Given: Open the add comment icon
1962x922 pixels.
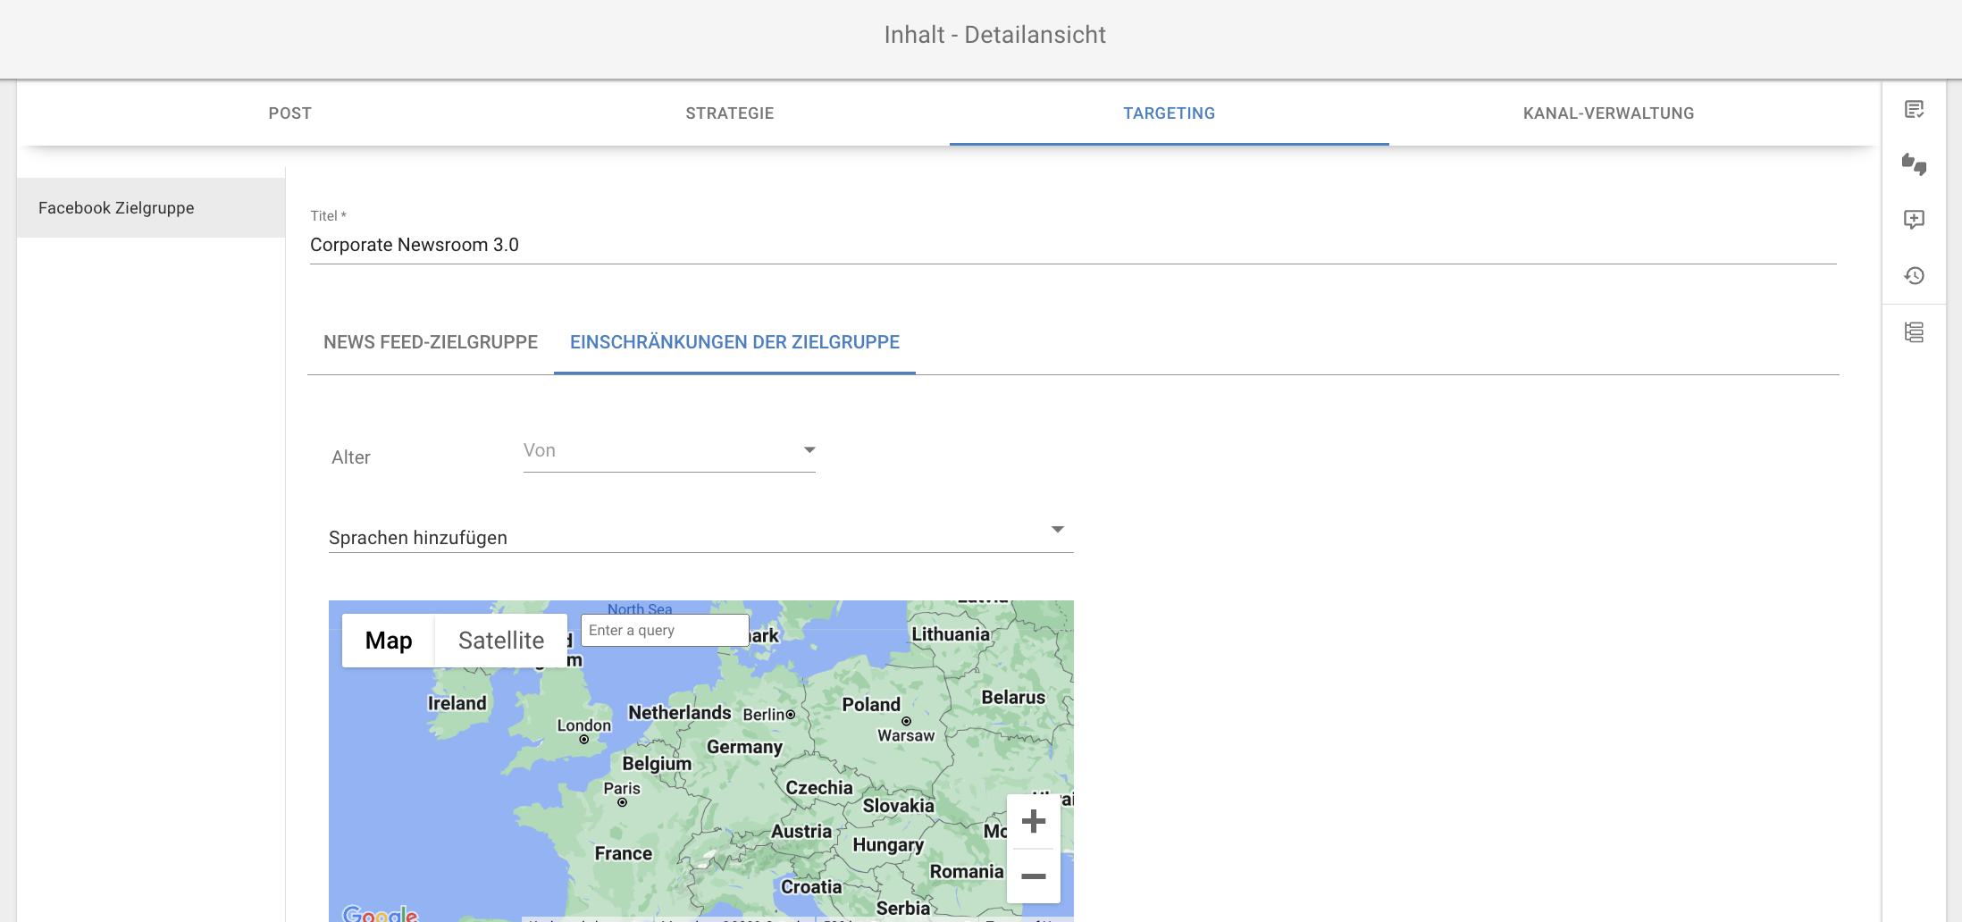Looking at the screenshot, I should tap(1914, 220).
